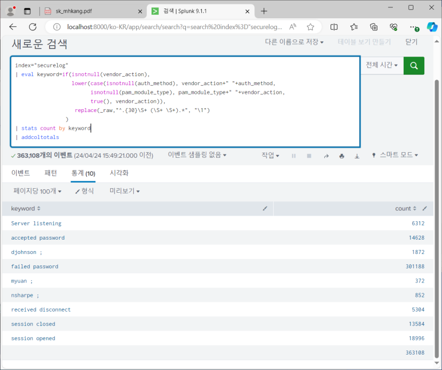Open the browser essentials heart icon

pos(393,27)
